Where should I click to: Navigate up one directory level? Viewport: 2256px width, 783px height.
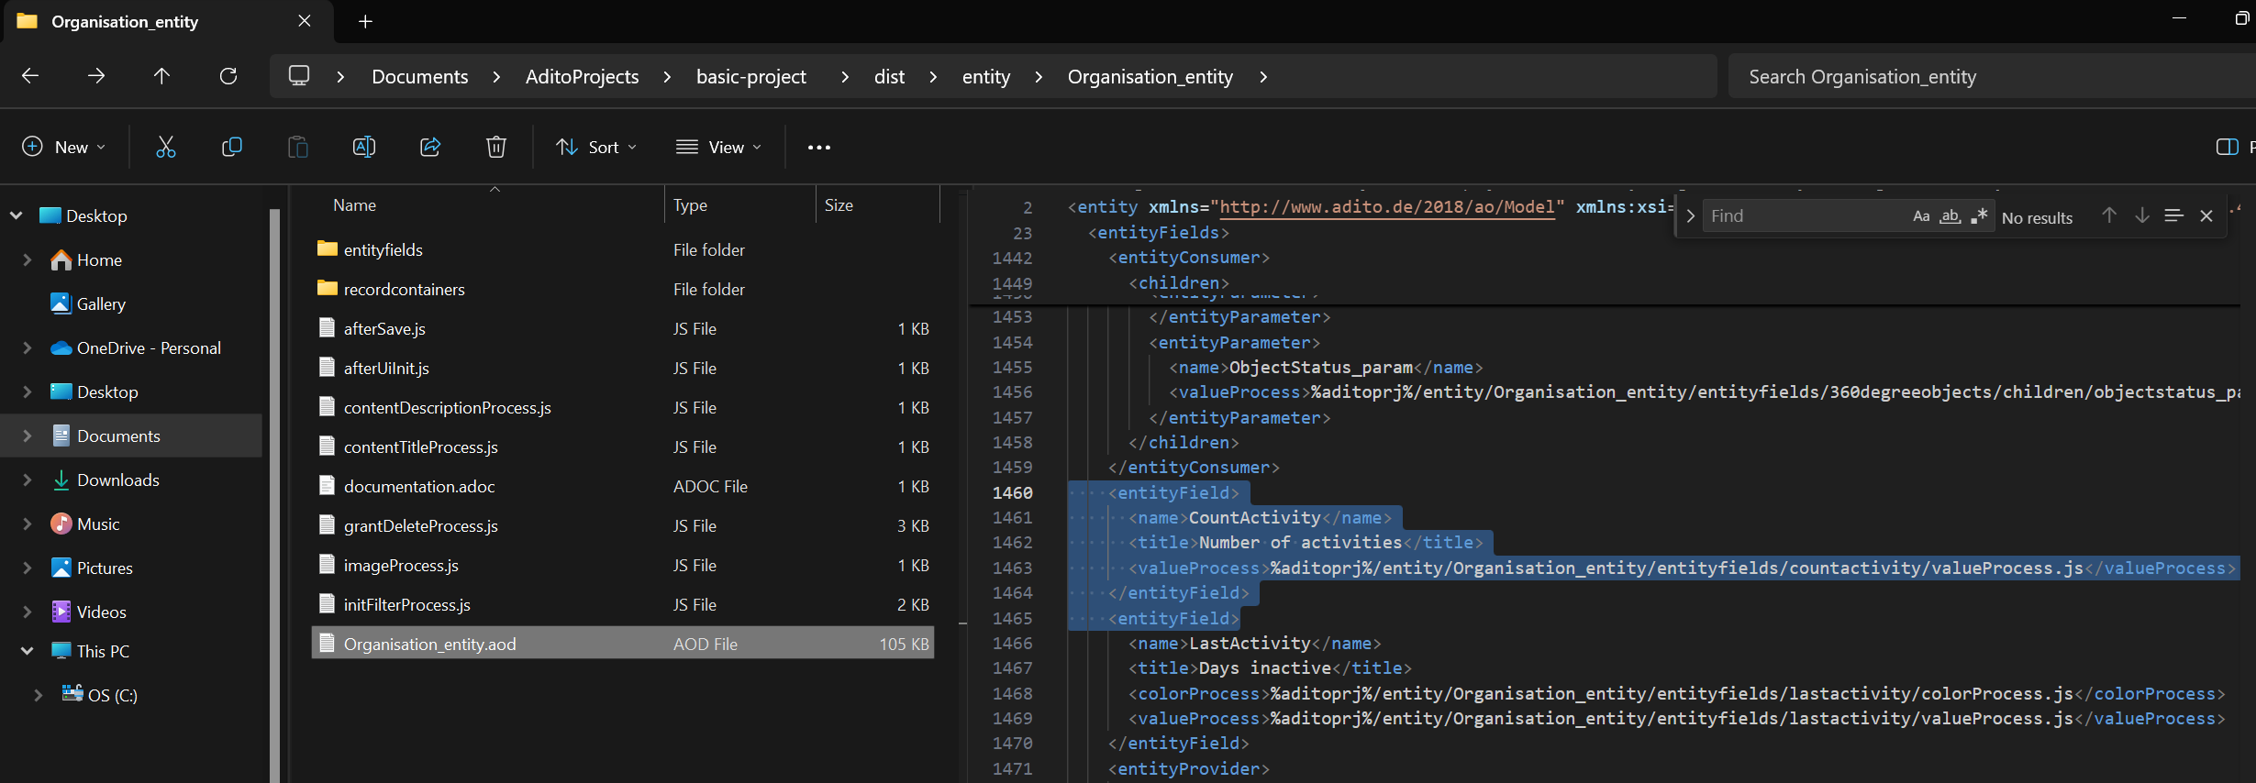(x=162, y=76)
